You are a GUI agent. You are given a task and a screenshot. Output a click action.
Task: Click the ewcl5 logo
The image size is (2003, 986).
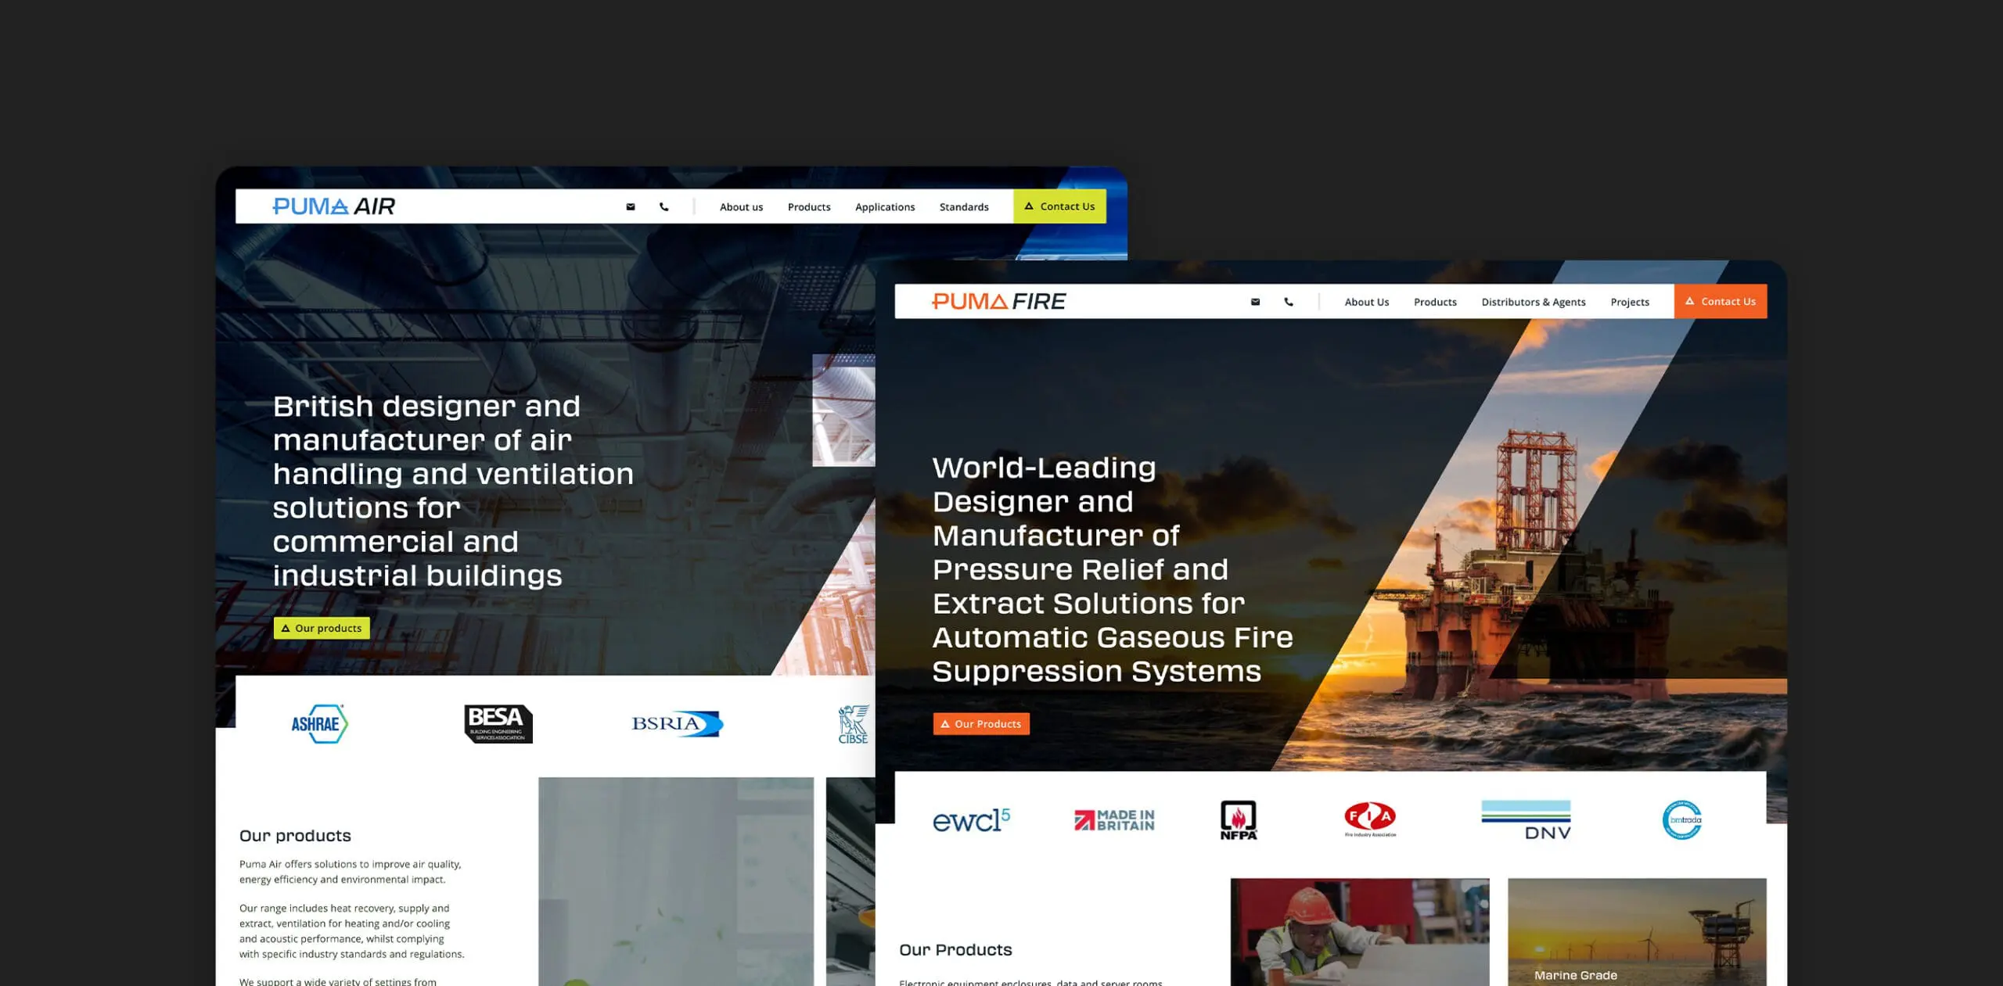pos(972,820)
